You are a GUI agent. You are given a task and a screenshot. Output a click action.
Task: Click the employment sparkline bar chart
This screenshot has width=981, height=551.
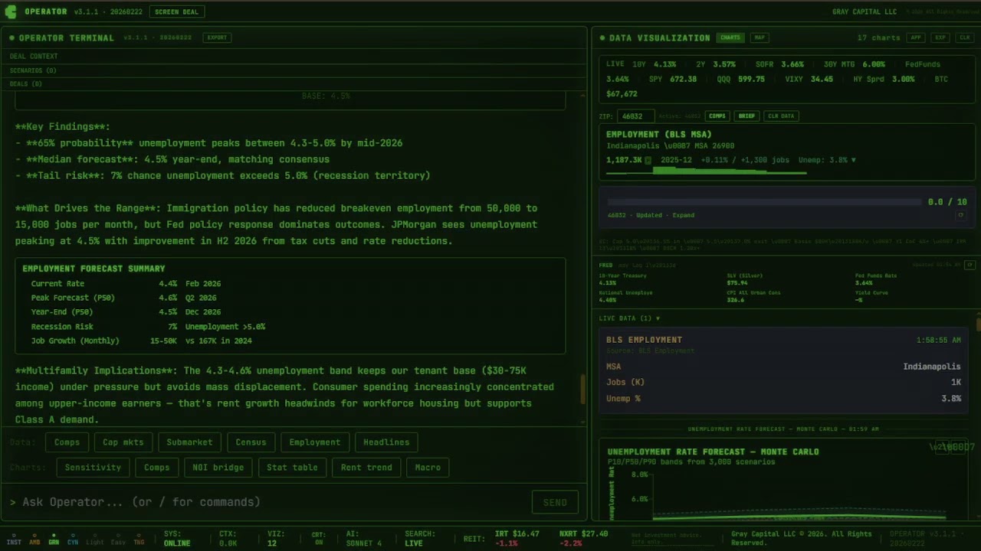(x=706, y=172)
